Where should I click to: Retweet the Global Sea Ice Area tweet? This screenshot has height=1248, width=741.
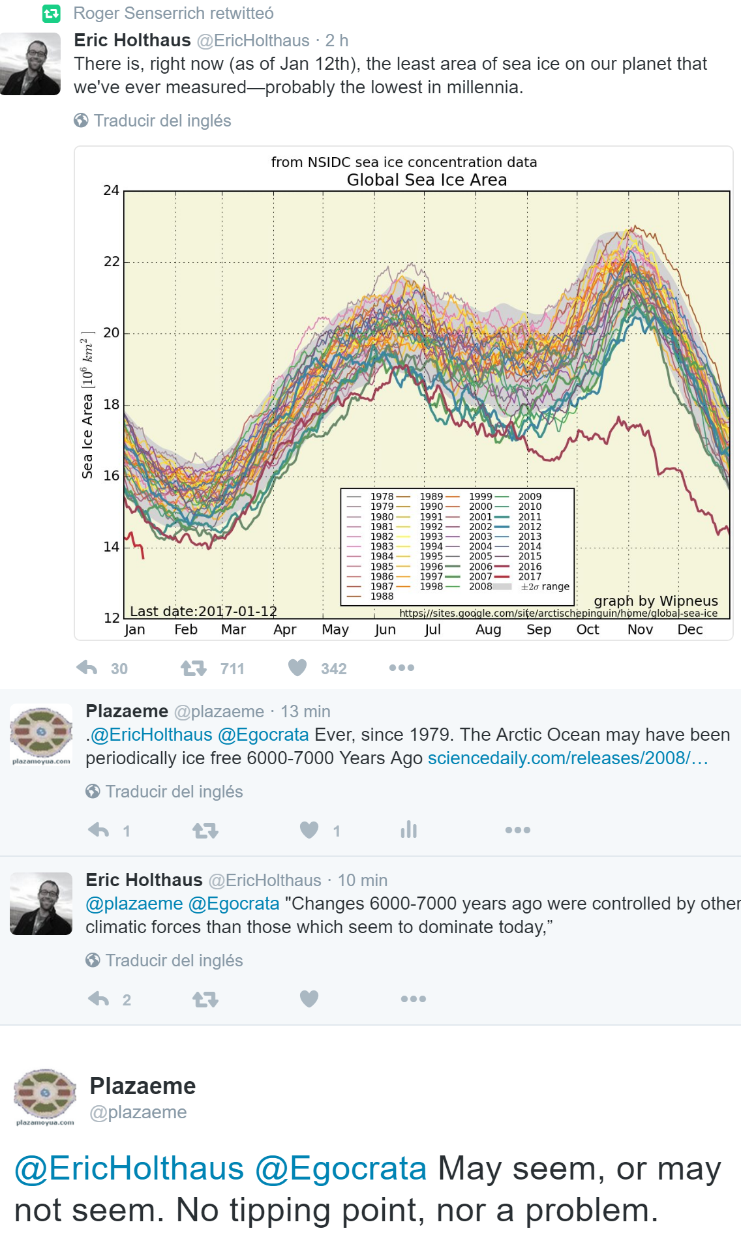point(194,668)
